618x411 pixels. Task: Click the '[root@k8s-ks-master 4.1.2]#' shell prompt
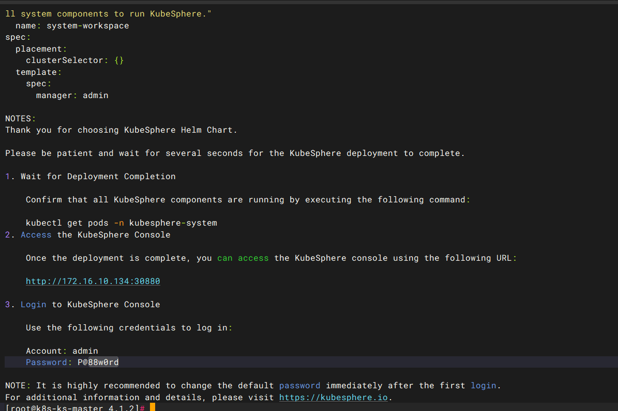pos(75,407)
